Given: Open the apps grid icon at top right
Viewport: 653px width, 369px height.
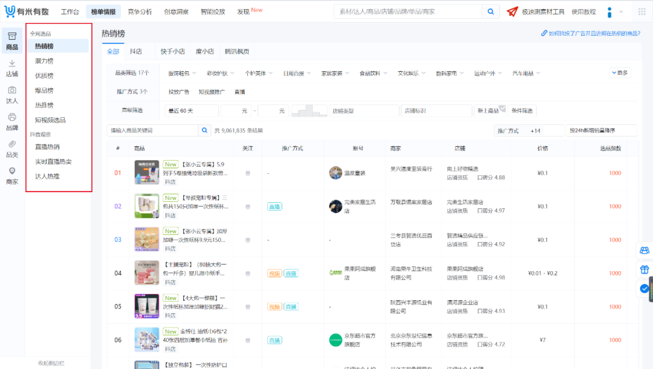Looking at the screenshot, I should coord(641,11).
